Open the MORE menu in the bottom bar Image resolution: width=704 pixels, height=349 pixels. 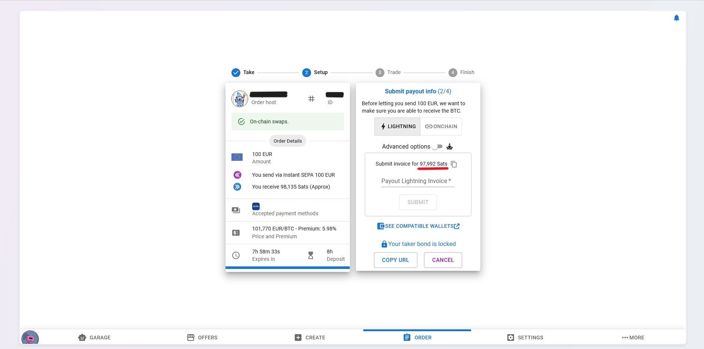(x=633, y=338)
